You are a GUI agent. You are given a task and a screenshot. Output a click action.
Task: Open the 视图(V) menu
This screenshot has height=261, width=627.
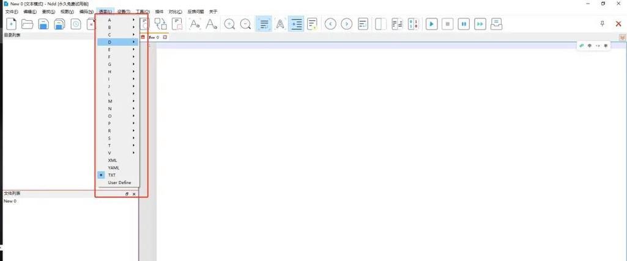67,12
